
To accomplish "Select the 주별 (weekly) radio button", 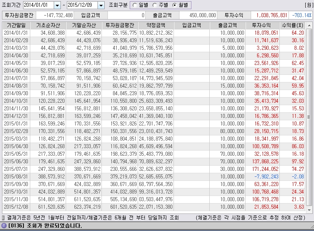I will click(x=154, y=5).
